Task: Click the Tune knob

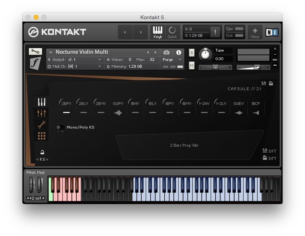Action: [205, 54]
